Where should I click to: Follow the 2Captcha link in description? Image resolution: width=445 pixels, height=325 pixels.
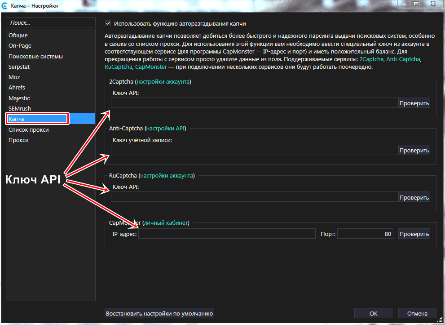pos(371,60)
